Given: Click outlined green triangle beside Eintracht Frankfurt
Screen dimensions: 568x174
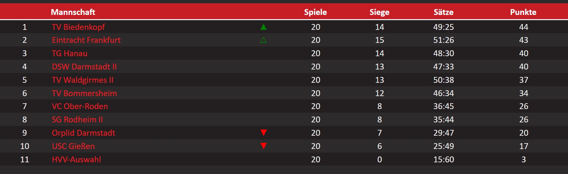Looking at the screenshot, I should click(x=263, y=40).
